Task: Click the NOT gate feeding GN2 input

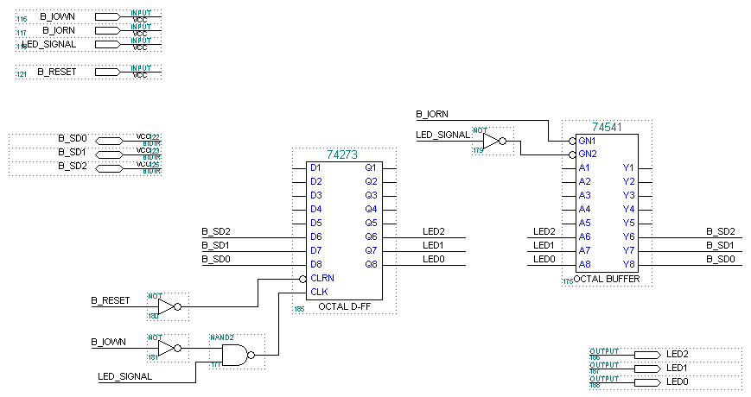Action: [492, 140]
